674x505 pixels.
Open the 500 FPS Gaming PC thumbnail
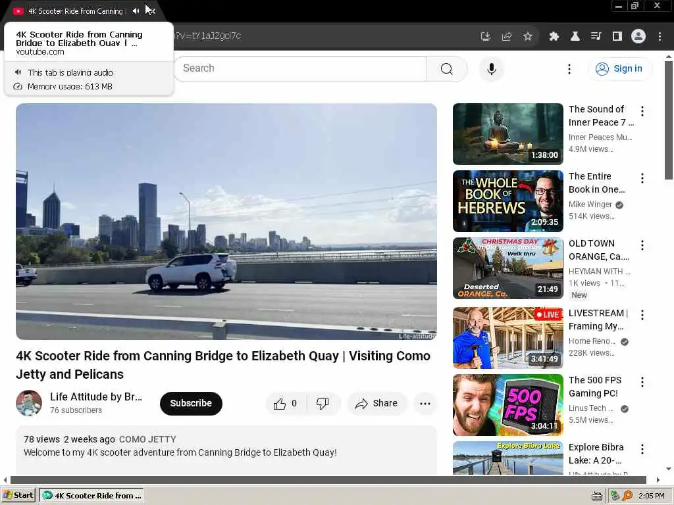click(507, 404)
